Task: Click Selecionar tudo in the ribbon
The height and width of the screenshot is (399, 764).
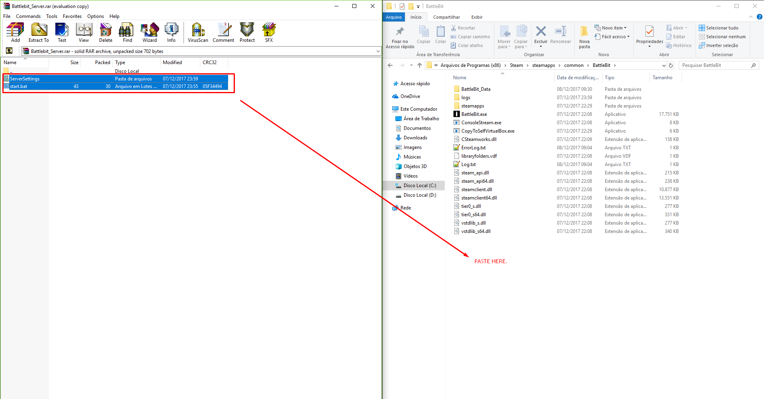Action: (719, 28)
